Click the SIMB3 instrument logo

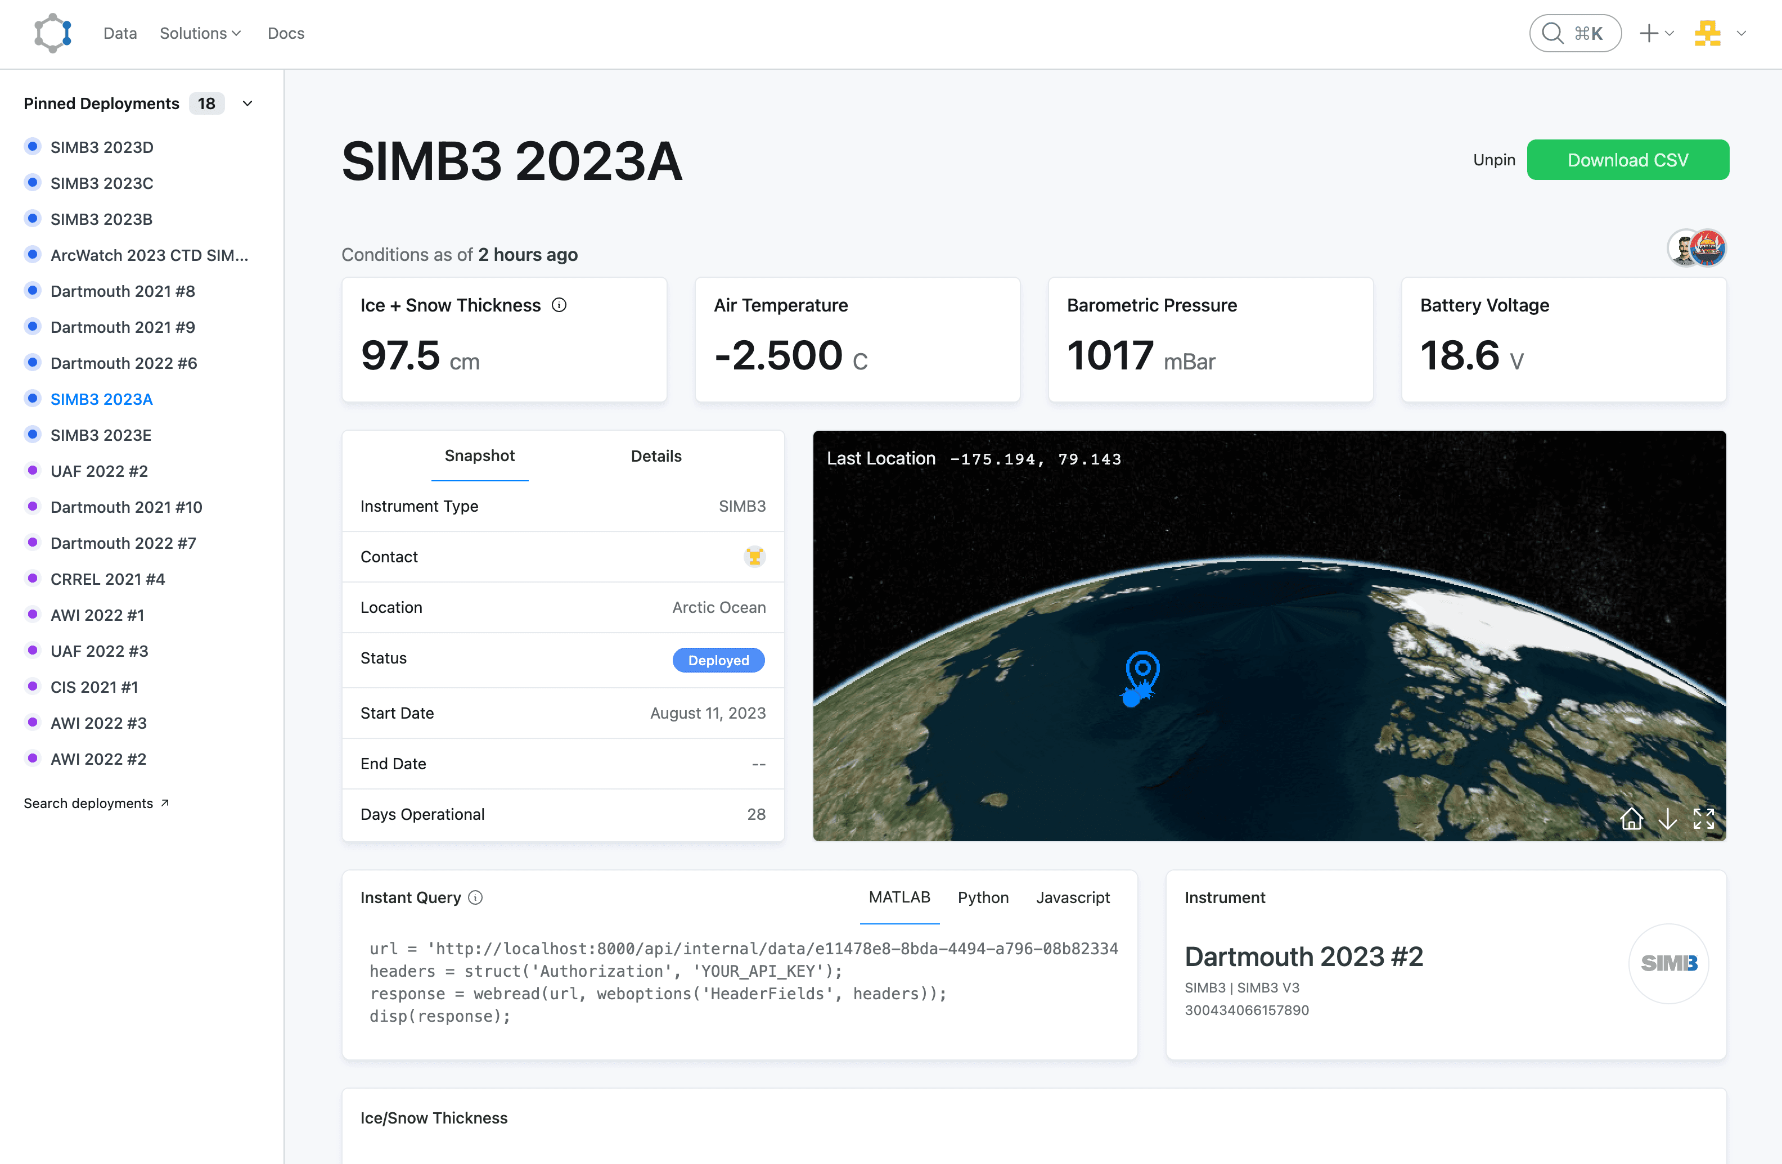(1668, 963)
